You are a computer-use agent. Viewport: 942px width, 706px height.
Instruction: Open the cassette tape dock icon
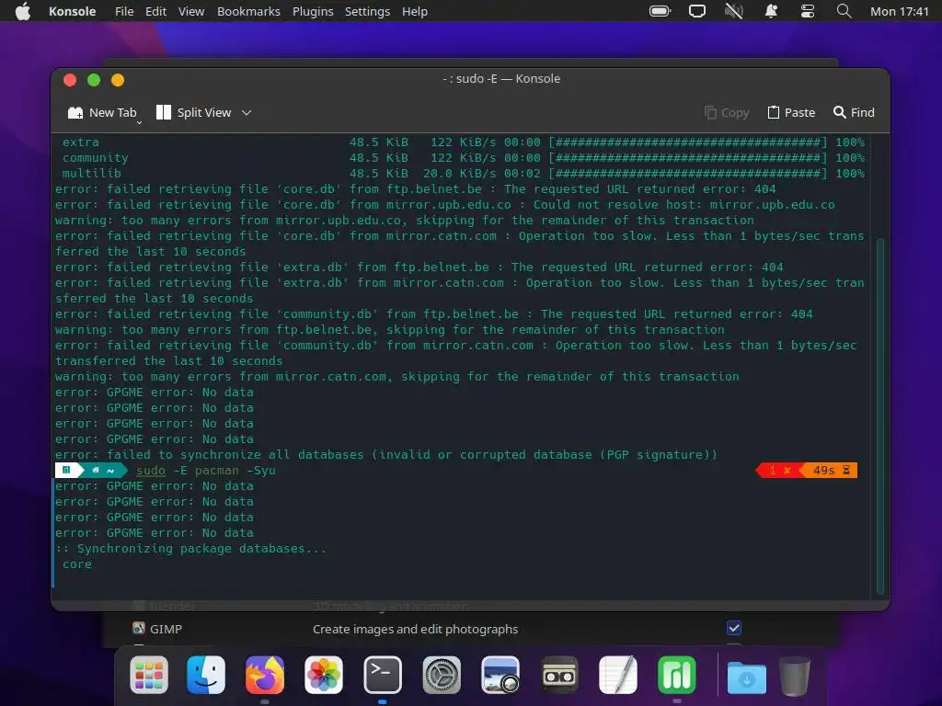coord(559,675)
